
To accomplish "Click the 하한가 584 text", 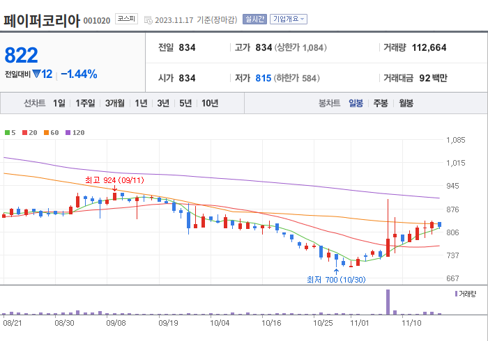I will click(x=297, y=78).
